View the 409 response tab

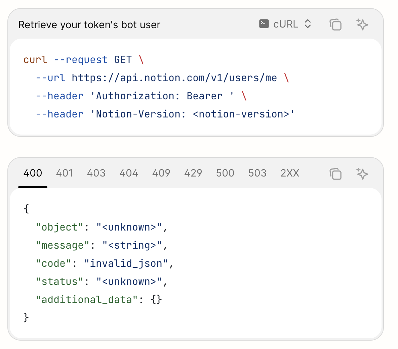(x=161, y=173)
